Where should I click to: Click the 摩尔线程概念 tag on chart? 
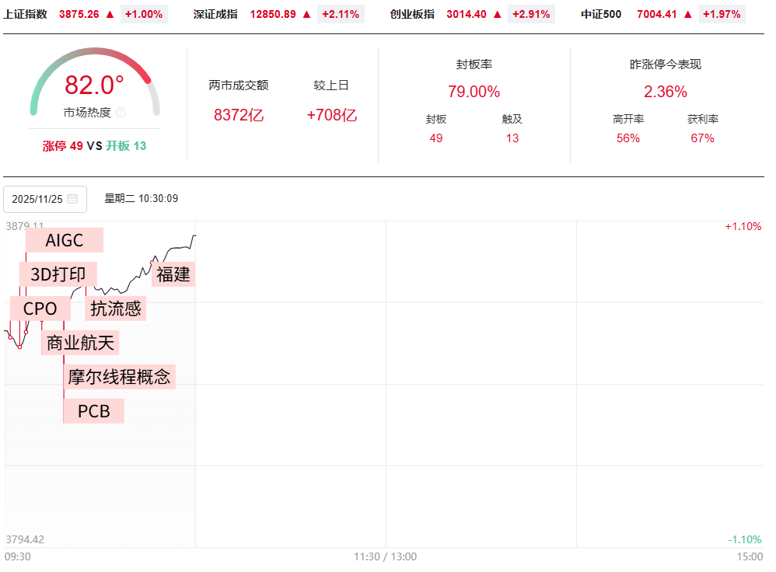click(x=119, y=377)
